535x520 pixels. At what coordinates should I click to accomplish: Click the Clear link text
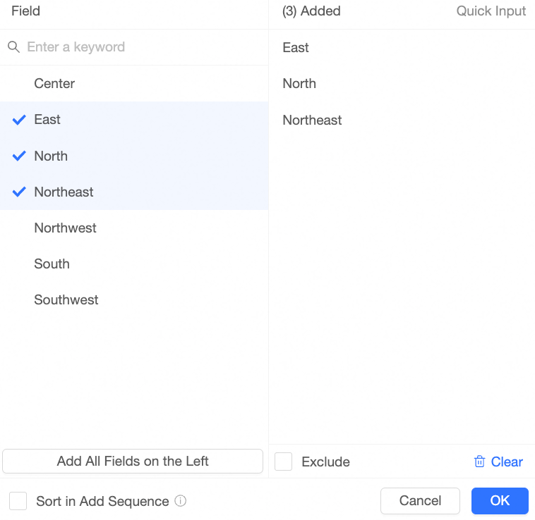pyautogui.click(x=507, y=462)
